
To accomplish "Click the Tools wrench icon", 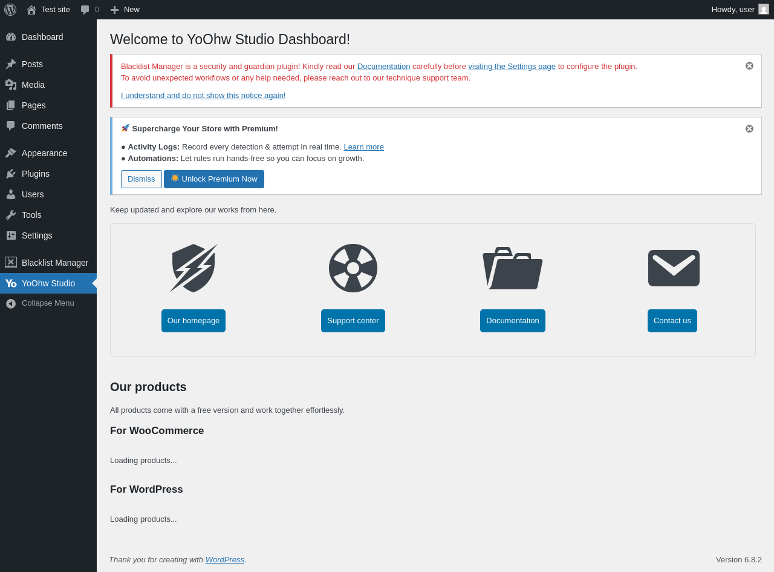I will [x=11, y=215].
